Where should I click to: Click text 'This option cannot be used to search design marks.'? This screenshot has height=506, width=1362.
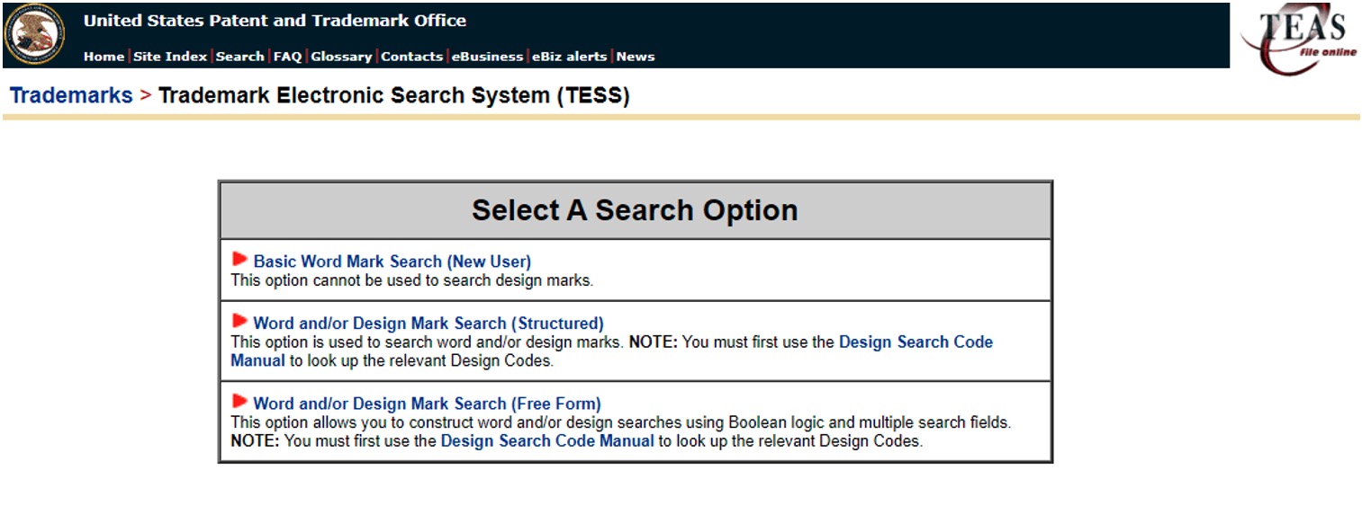(x=412, y=280)
